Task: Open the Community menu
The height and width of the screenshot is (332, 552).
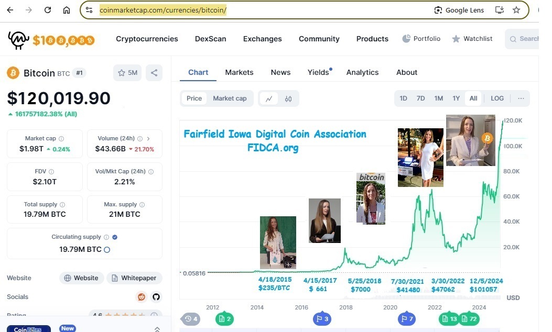Action: (319, 39)
